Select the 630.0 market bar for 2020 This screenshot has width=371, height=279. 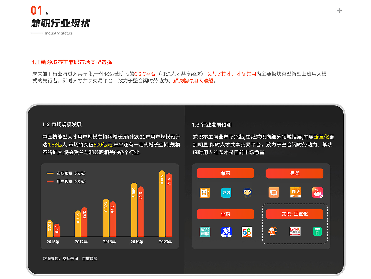[162, 204]
